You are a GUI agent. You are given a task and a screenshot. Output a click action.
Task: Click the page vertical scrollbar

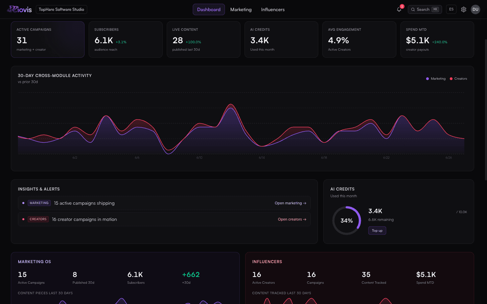click(x=485, y=110)
